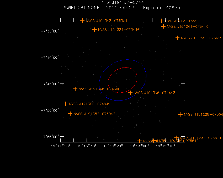Screen dimensions: 223x178
Task: Click the -7°50'00" declination axis label
Action: tap(50, 110)
